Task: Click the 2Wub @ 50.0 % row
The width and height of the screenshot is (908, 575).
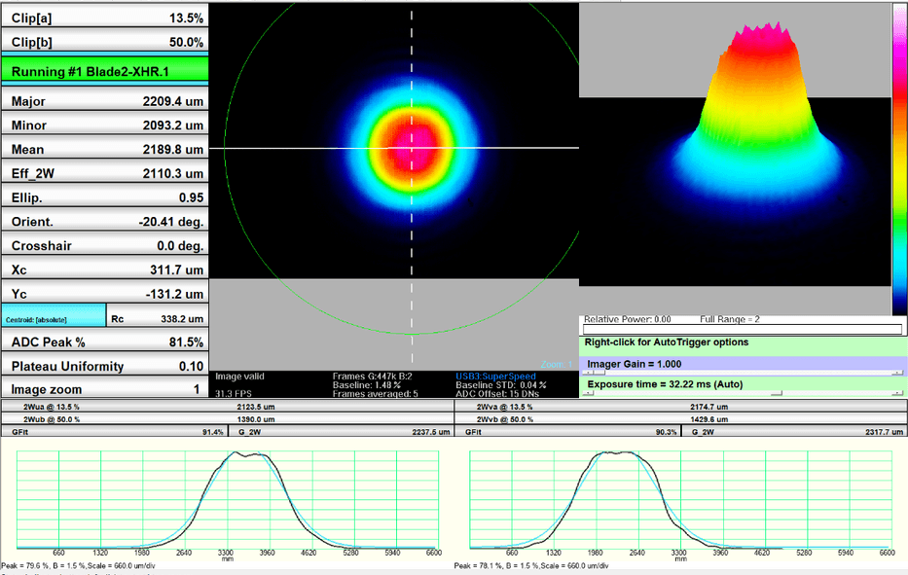Action: 228,419
